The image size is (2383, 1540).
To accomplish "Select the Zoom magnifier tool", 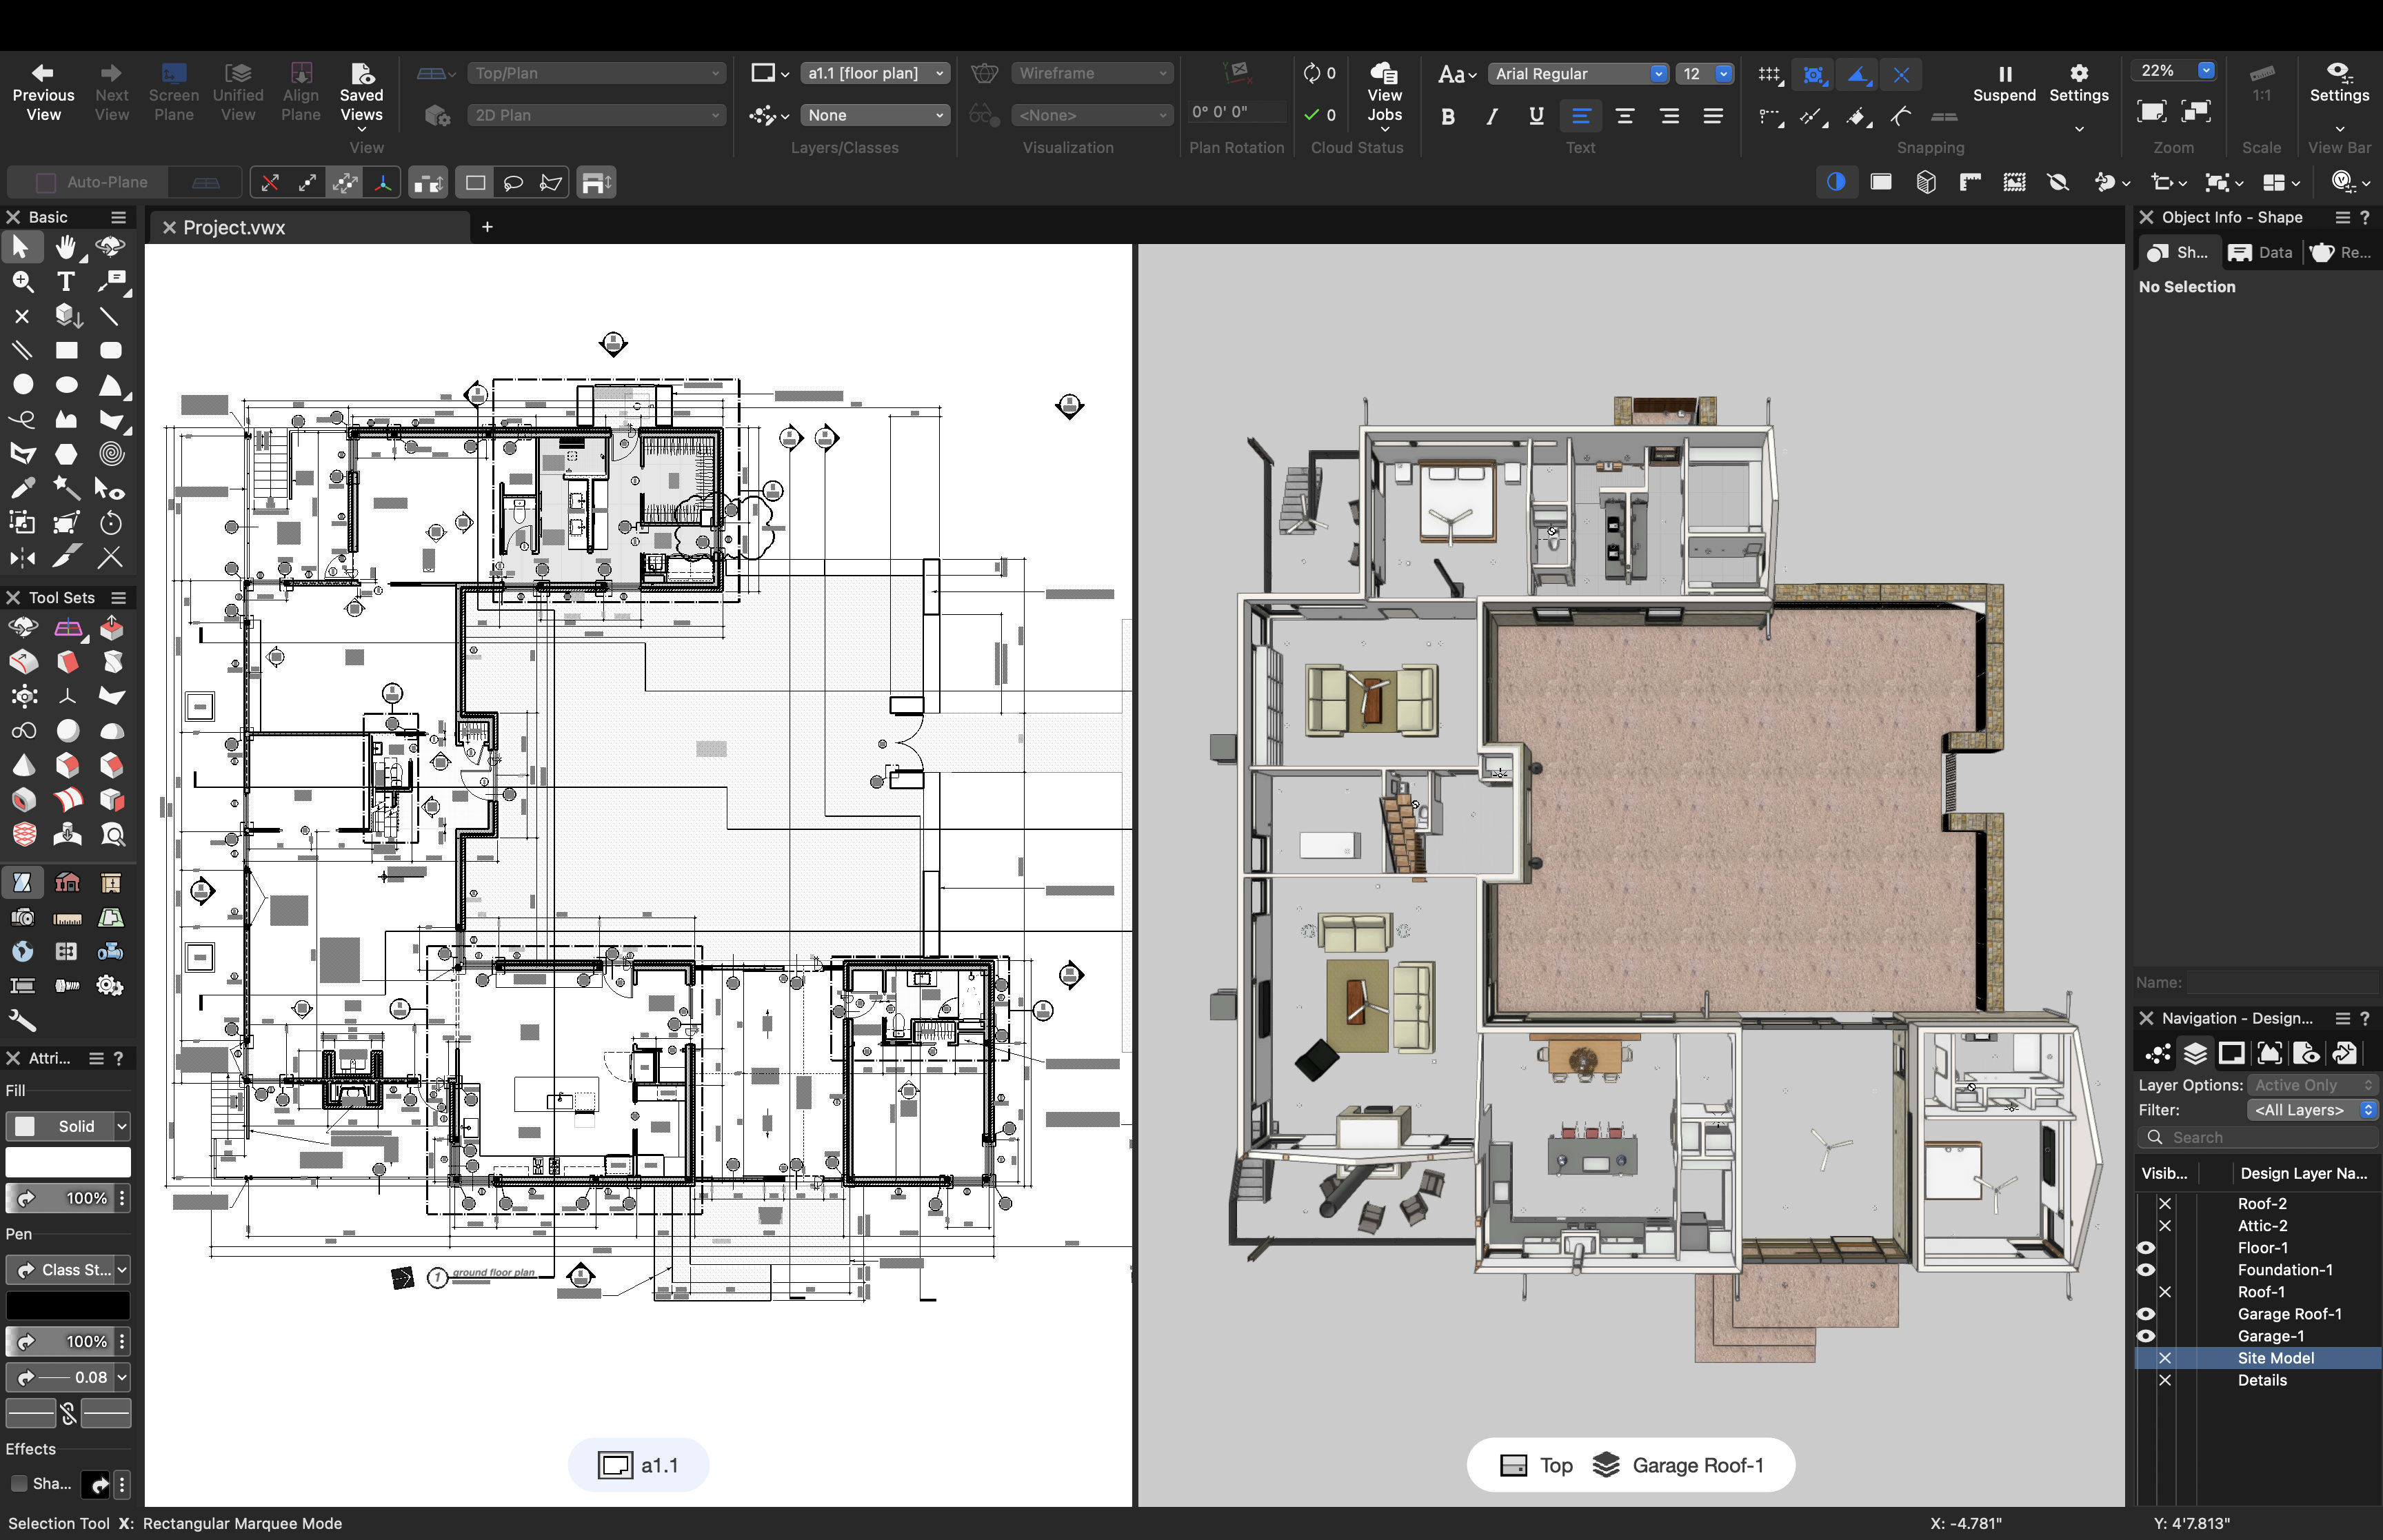I will [x=22, y=282].
